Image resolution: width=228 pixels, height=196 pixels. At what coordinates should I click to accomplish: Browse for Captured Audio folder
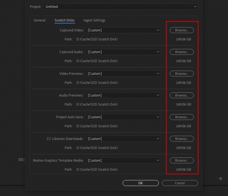coord(181,52)
